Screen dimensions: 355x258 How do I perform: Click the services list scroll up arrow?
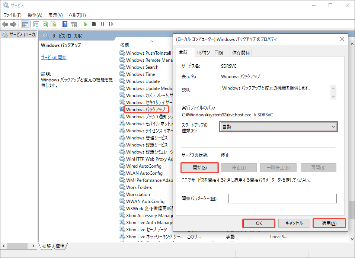[352, 44]
